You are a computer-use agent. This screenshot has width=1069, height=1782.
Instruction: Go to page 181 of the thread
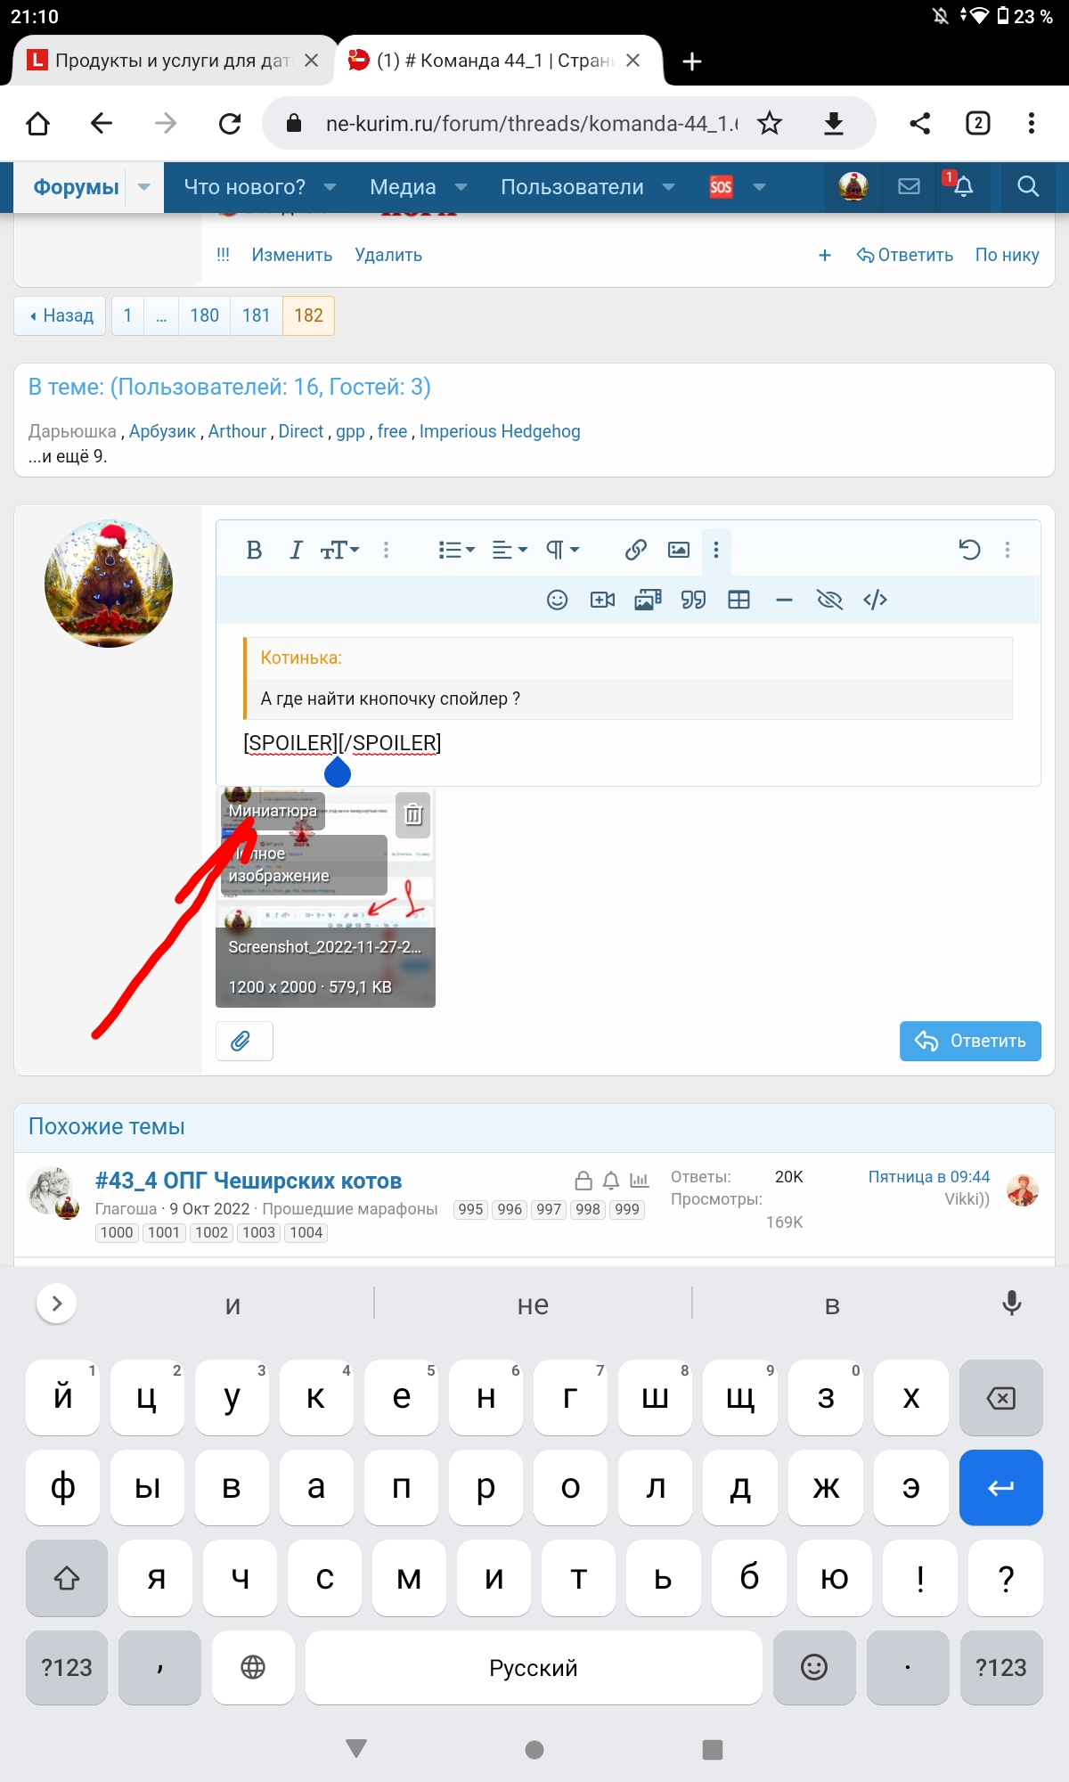[256, 315]
